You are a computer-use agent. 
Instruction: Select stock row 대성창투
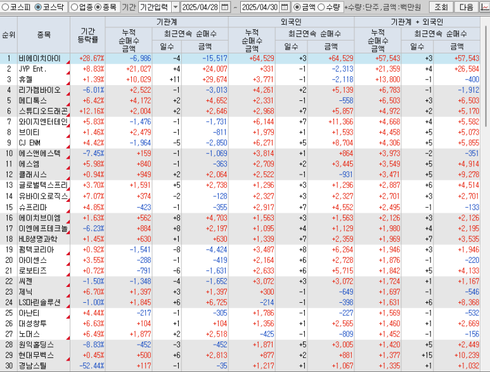240,324
